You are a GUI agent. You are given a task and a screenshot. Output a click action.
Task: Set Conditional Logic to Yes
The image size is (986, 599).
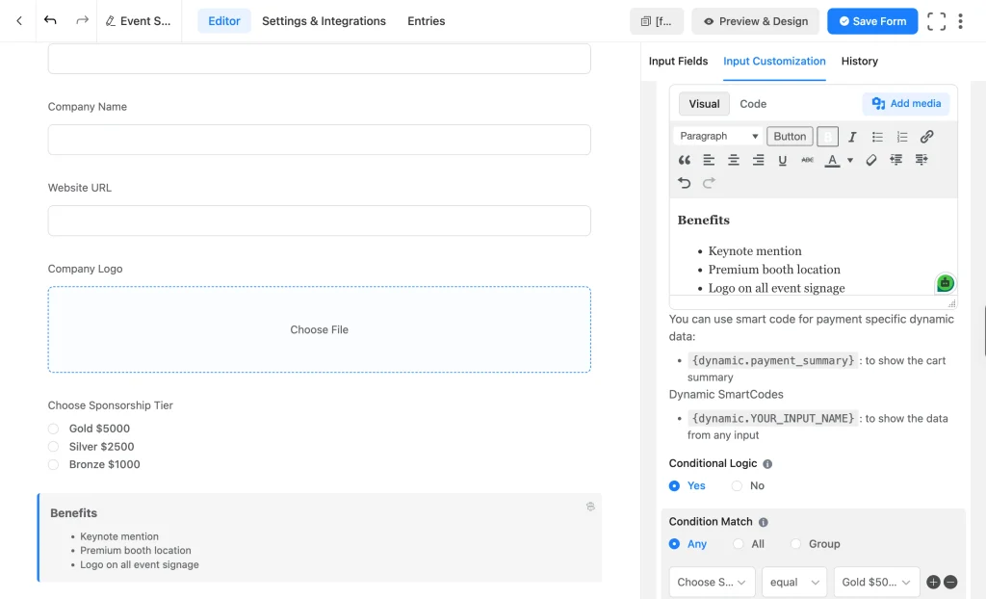(x=687, y=485)
